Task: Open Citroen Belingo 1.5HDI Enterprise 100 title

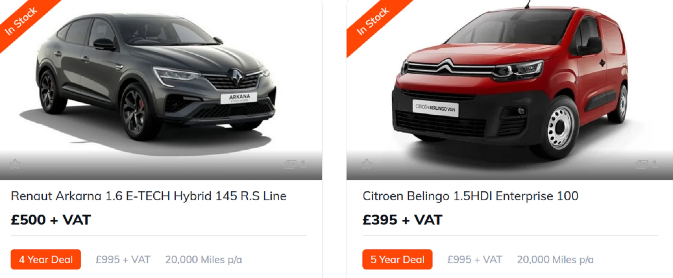Action: coord(470,196)
